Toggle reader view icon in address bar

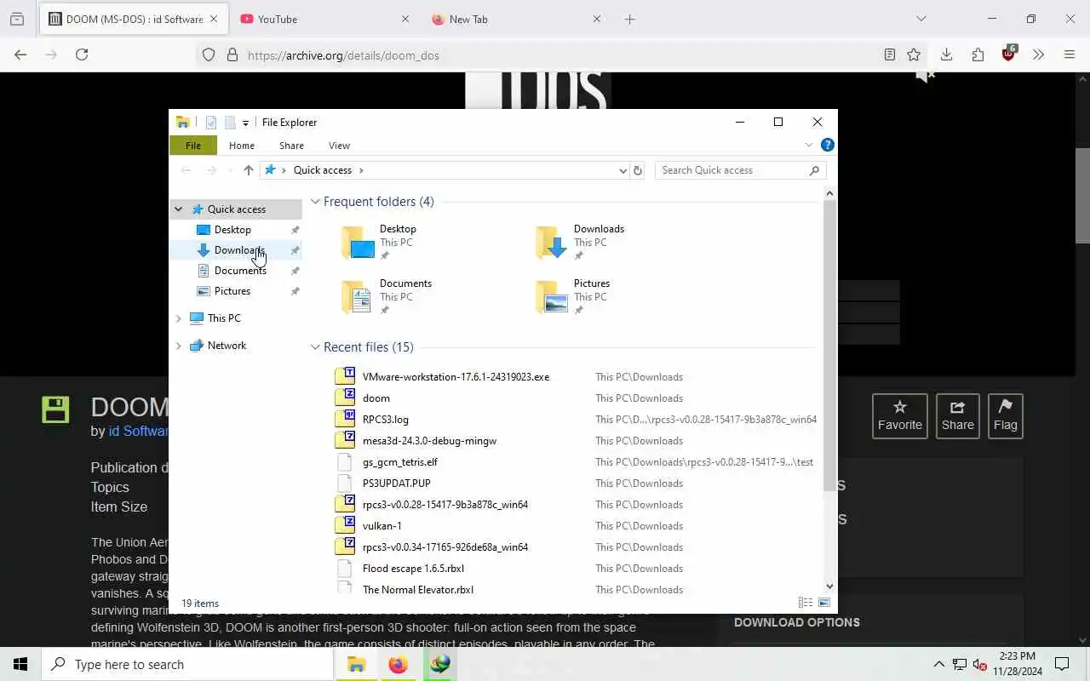tap(889, 54)
